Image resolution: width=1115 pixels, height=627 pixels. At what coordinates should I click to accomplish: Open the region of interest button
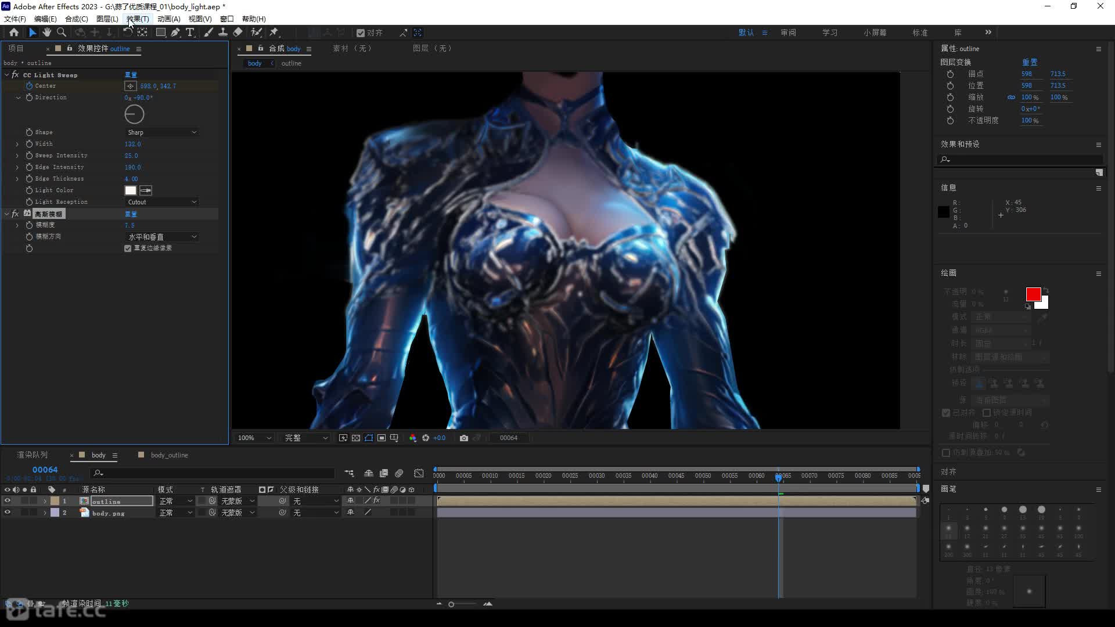coord(382,438)
